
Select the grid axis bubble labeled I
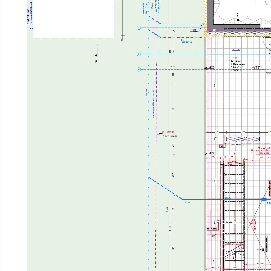tap(139, 54)
